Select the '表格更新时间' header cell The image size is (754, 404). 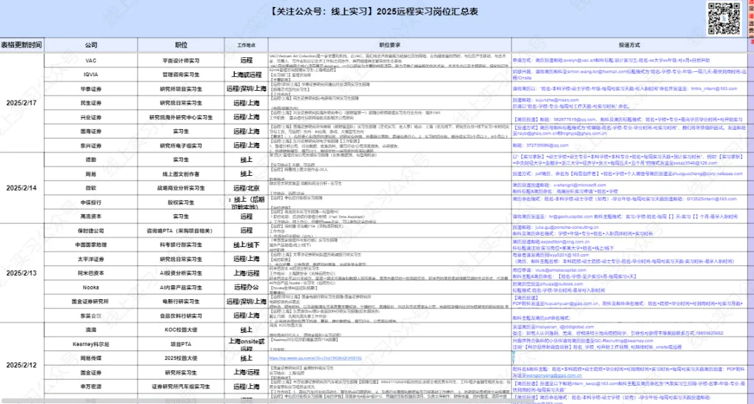[22, 45]
